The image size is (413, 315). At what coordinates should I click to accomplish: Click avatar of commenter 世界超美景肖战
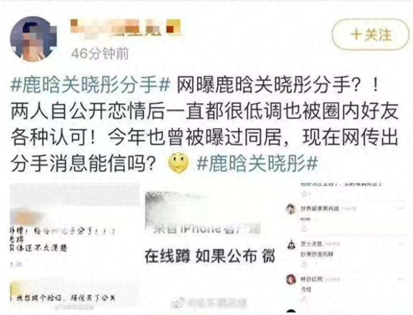291,209
